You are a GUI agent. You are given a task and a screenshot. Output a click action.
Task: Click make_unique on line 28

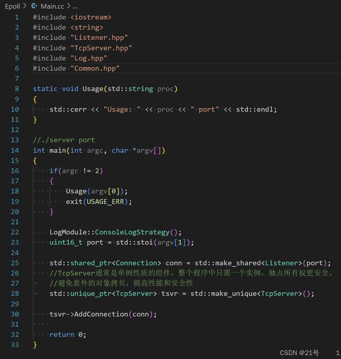234,294
